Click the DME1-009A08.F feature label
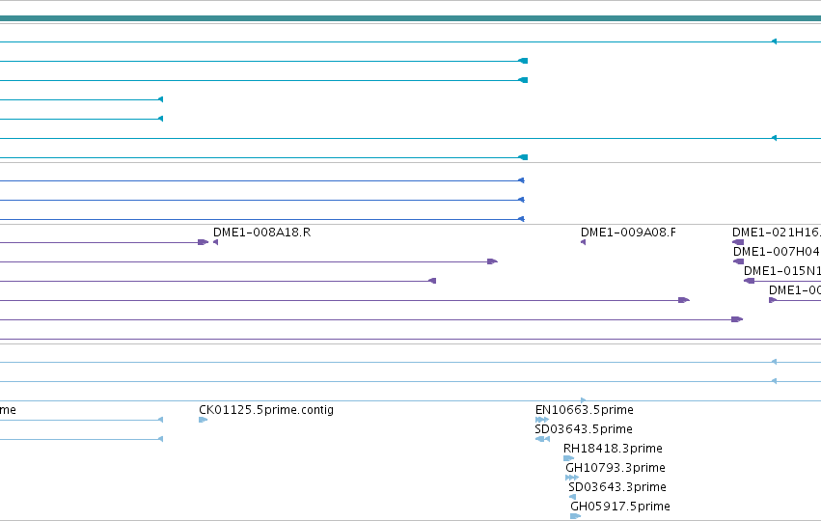The height and width of the screenshot is (521, 821). coord(628,232)
